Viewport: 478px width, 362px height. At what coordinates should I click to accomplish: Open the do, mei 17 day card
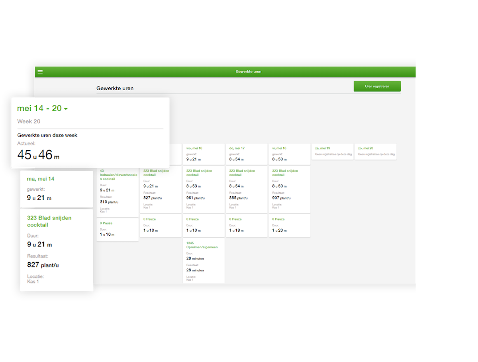click(247, 154)
